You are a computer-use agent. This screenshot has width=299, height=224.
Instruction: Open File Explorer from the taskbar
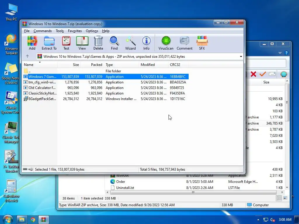click(22, 220)
